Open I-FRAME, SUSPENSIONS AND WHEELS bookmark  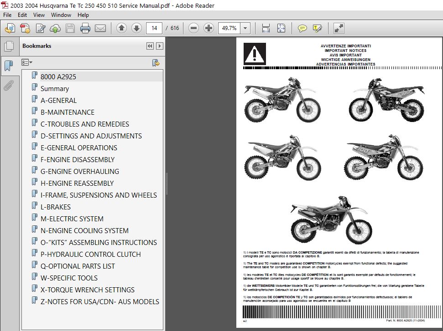pos(99,195)
